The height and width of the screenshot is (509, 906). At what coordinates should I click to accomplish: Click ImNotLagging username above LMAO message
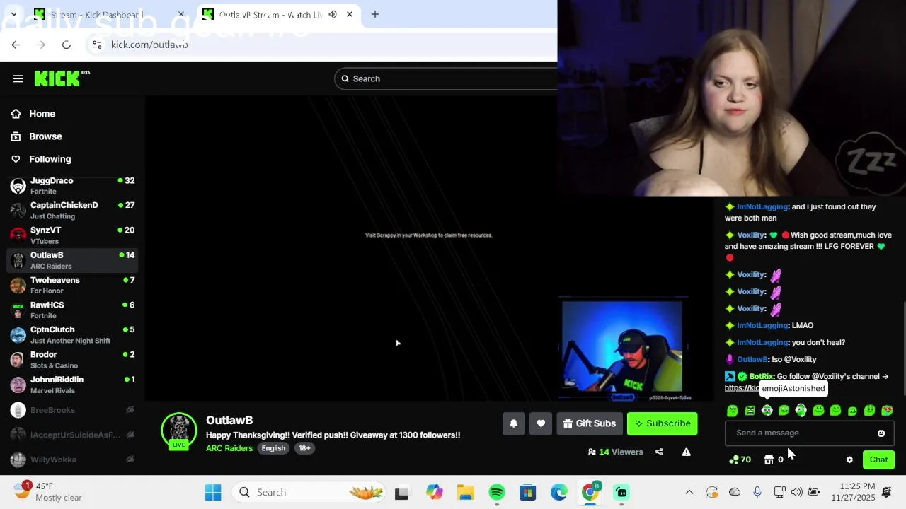point(762,325)
